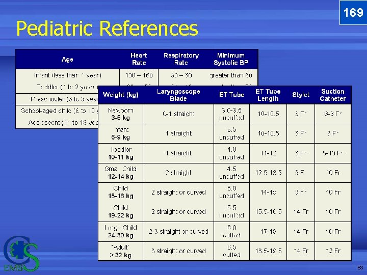Click the Respiratory Rate column header
367x275 pixels.
pyautogui.click(x=181, y=59)
